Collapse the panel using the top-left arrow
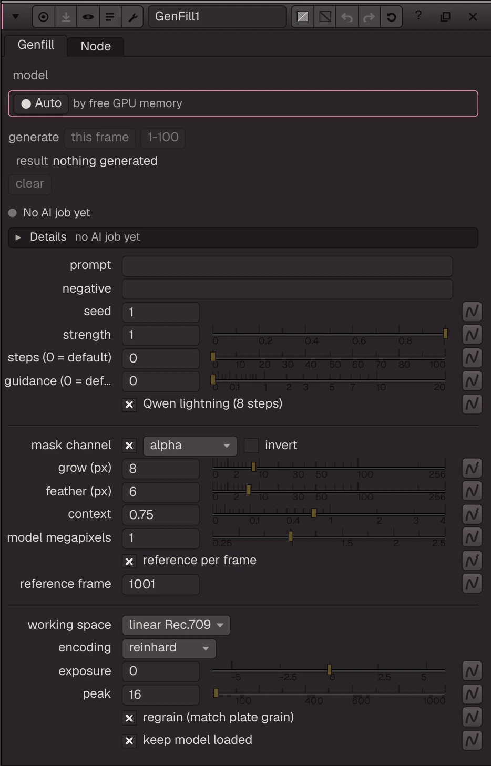The width and height of the screenshot is (491, 766). pos(15,17)
